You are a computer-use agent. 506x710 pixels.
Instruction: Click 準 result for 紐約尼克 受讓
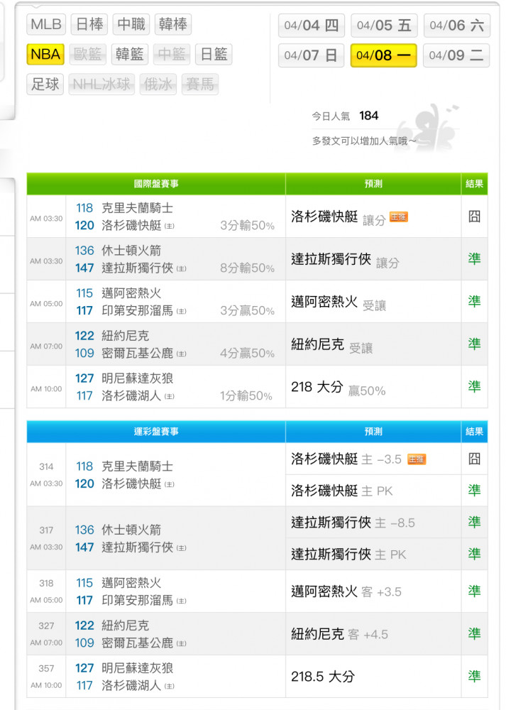474,344
